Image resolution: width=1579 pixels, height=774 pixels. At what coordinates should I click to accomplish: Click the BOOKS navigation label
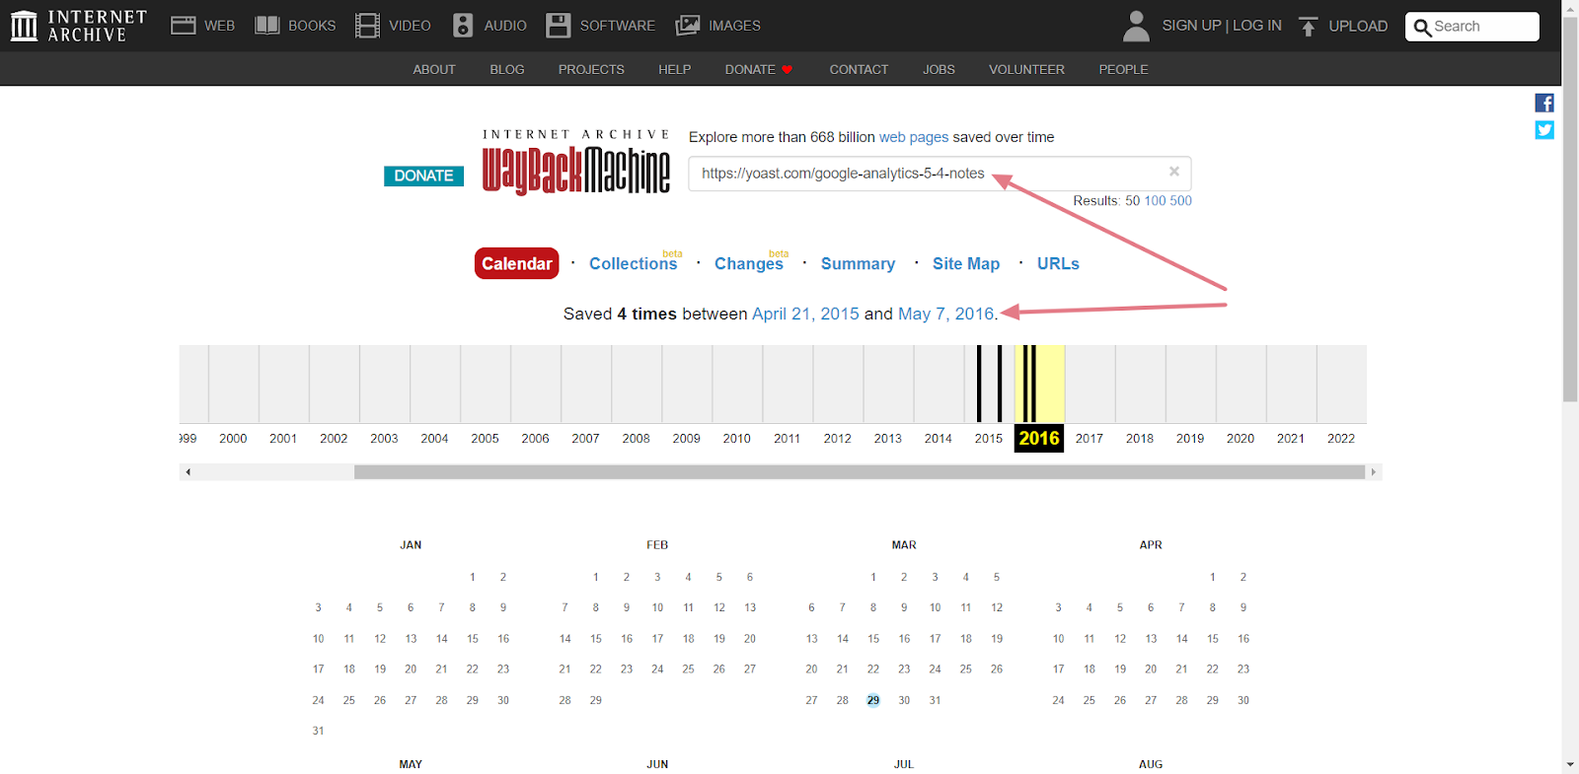312,26
